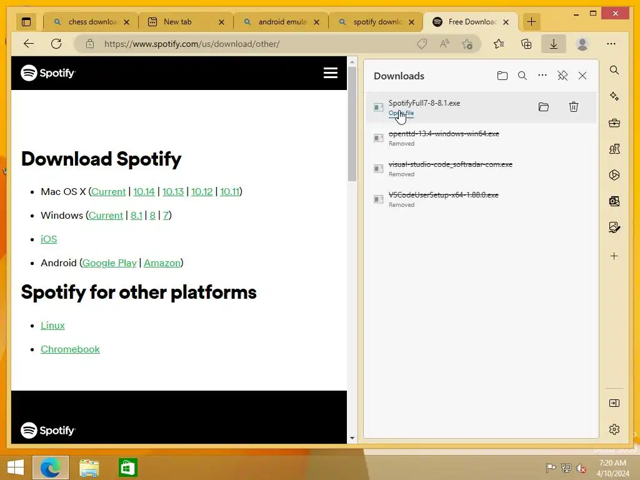
Task: Close the chess download tab
Action: pyautogui.click(x=126, y=22)
